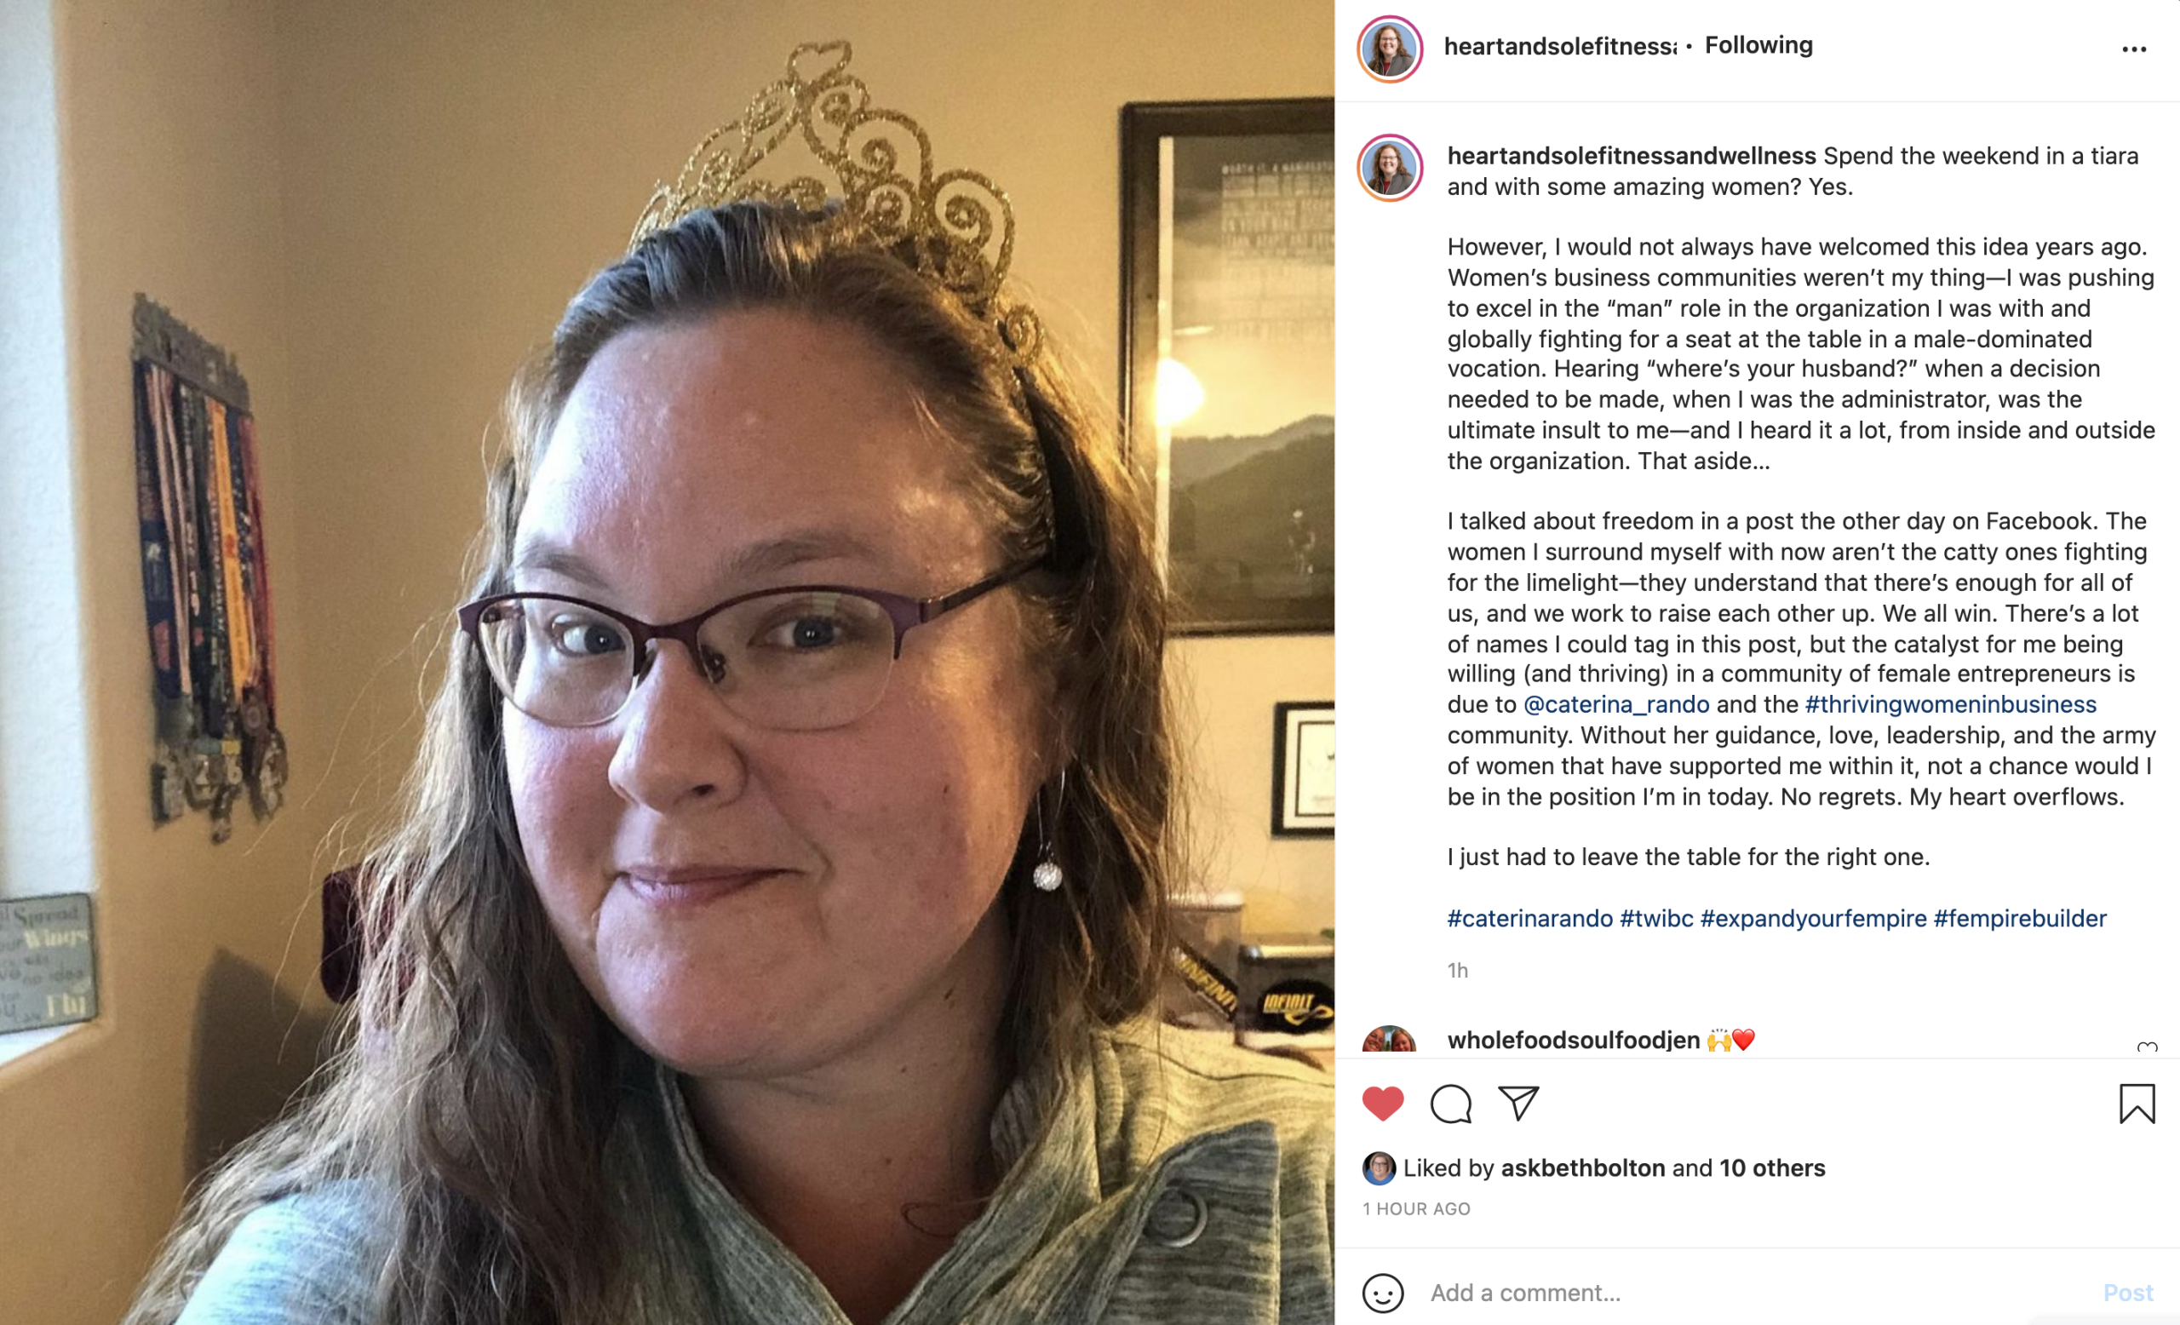Unlike the post with red heart icon

1383,1103
